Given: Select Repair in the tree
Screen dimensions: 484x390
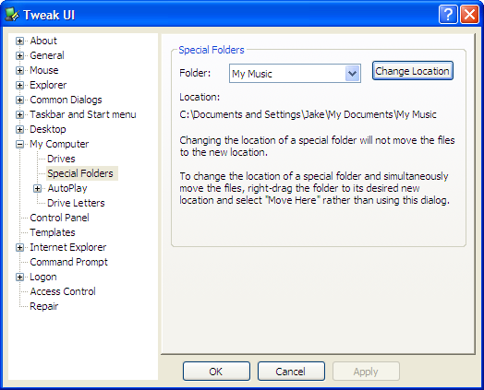Looking at the screenshot, I should point(44,306).
